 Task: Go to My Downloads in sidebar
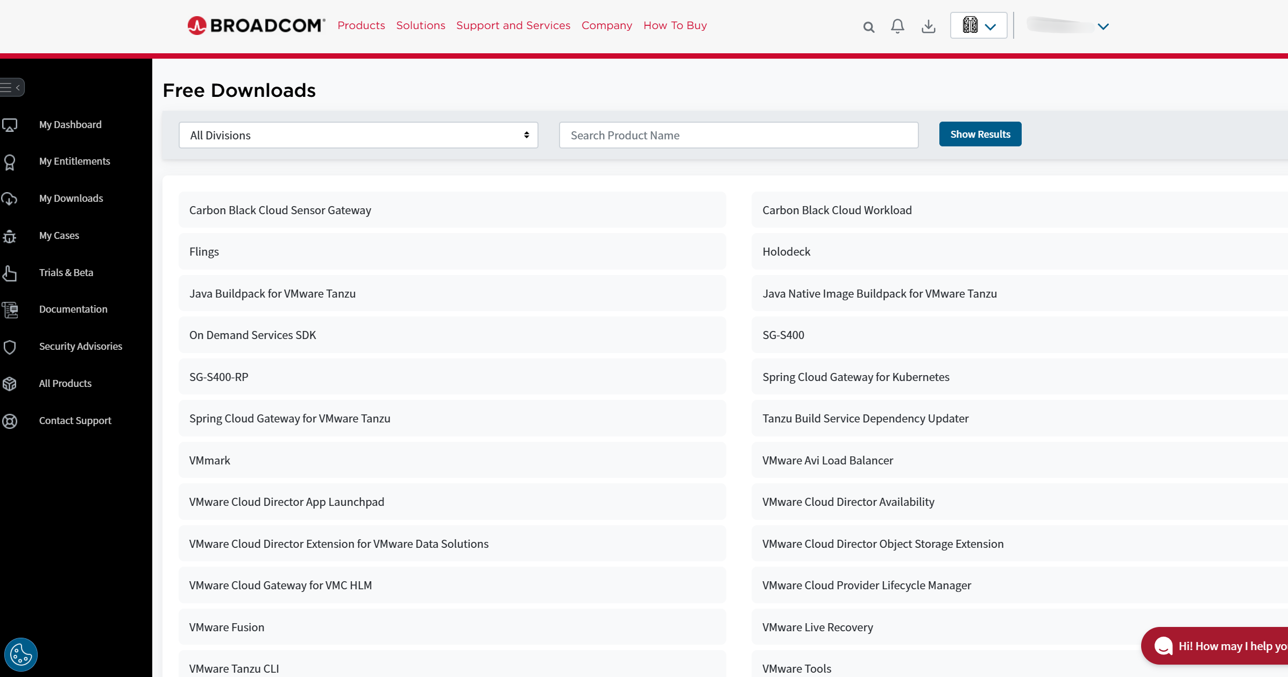pos(70,198)
